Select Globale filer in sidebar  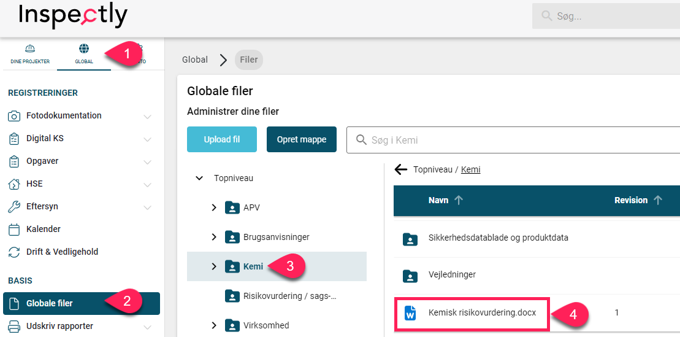82,304
